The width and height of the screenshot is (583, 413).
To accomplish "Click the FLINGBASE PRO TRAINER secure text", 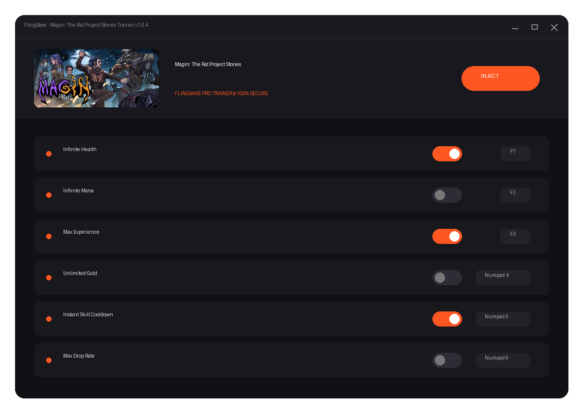I will tap(222, 93).
